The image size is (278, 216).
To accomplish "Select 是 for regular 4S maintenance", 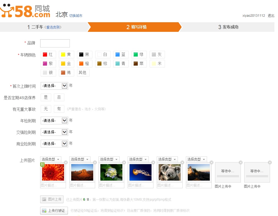I will coord(46,97).
